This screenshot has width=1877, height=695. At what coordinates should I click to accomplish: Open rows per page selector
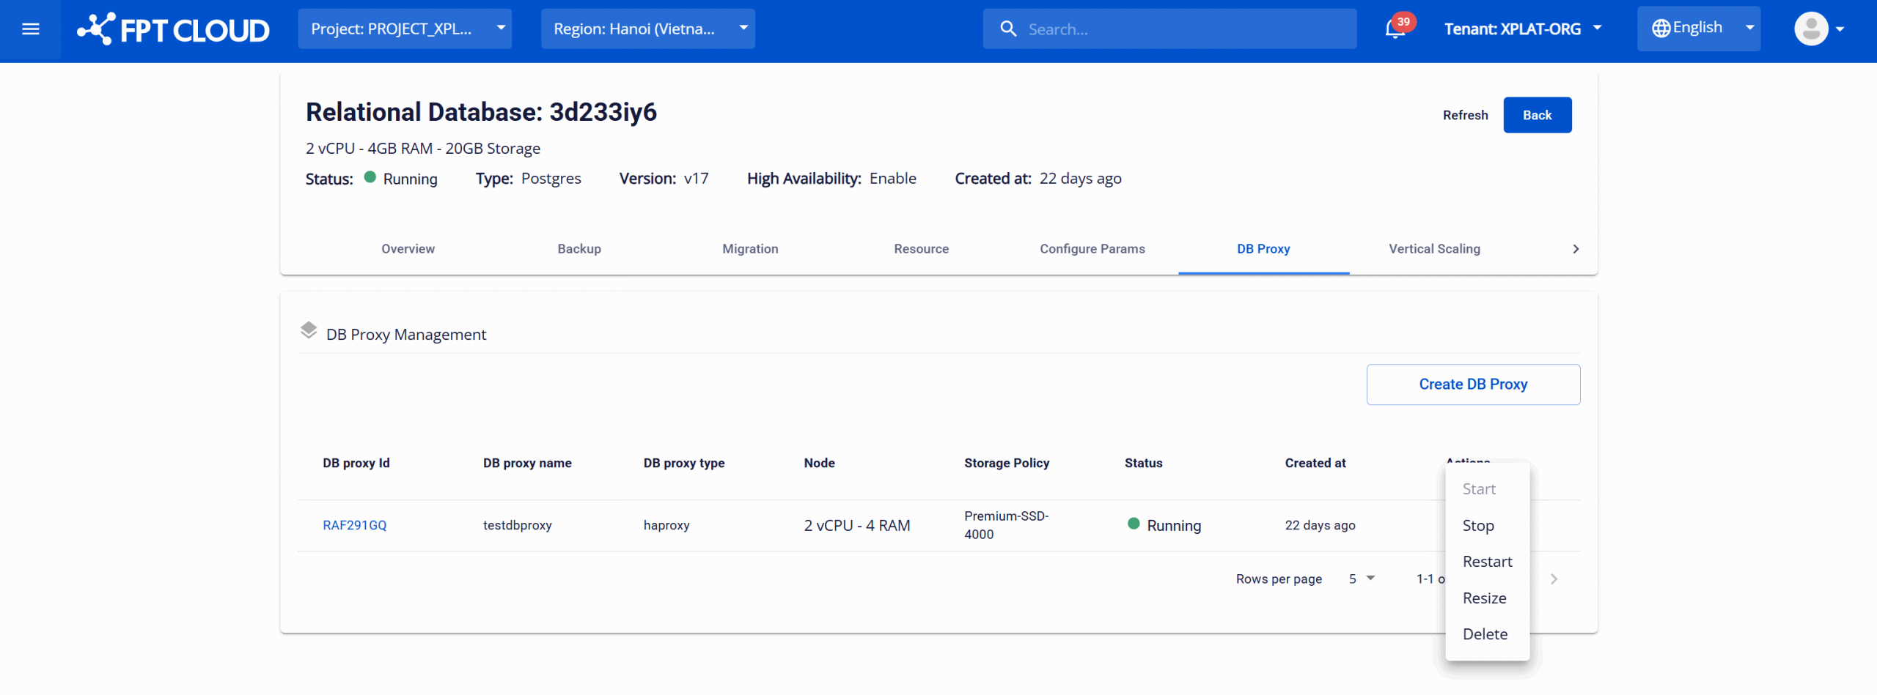pyautogui.click(x=1362, y=579)
